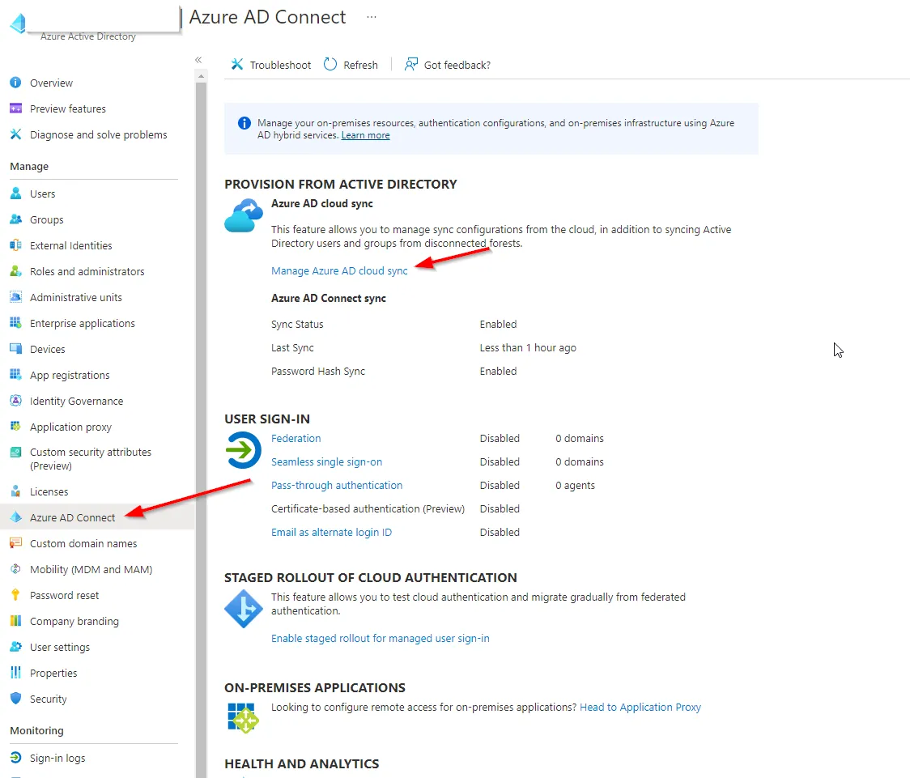Screen dimensions: 910x778
Task: Click the Devices icon in sidebar
Action: [x=15, y=349]
